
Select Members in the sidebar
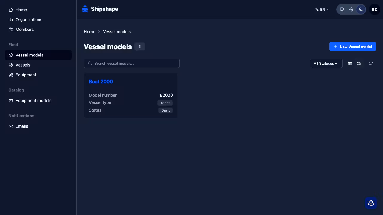pyautogui.click(x=25, y=29)
